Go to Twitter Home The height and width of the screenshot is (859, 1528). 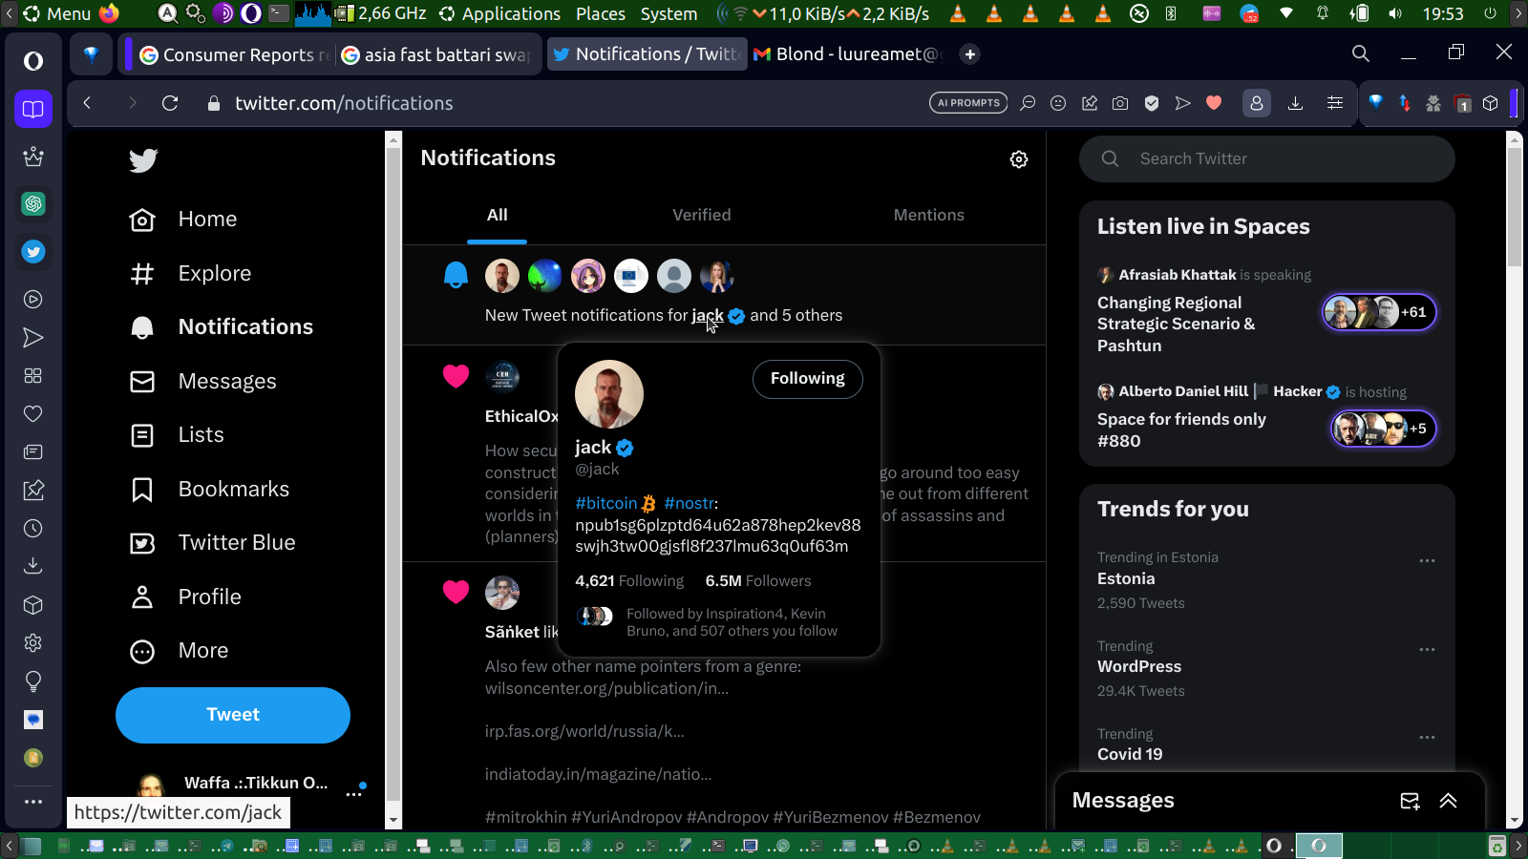point(182,220)
